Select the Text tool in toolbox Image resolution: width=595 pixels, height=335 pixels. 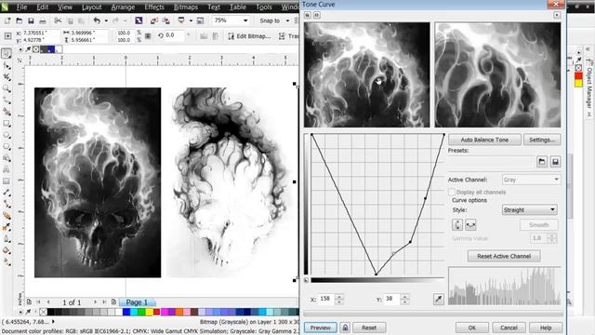coord(7,169)
